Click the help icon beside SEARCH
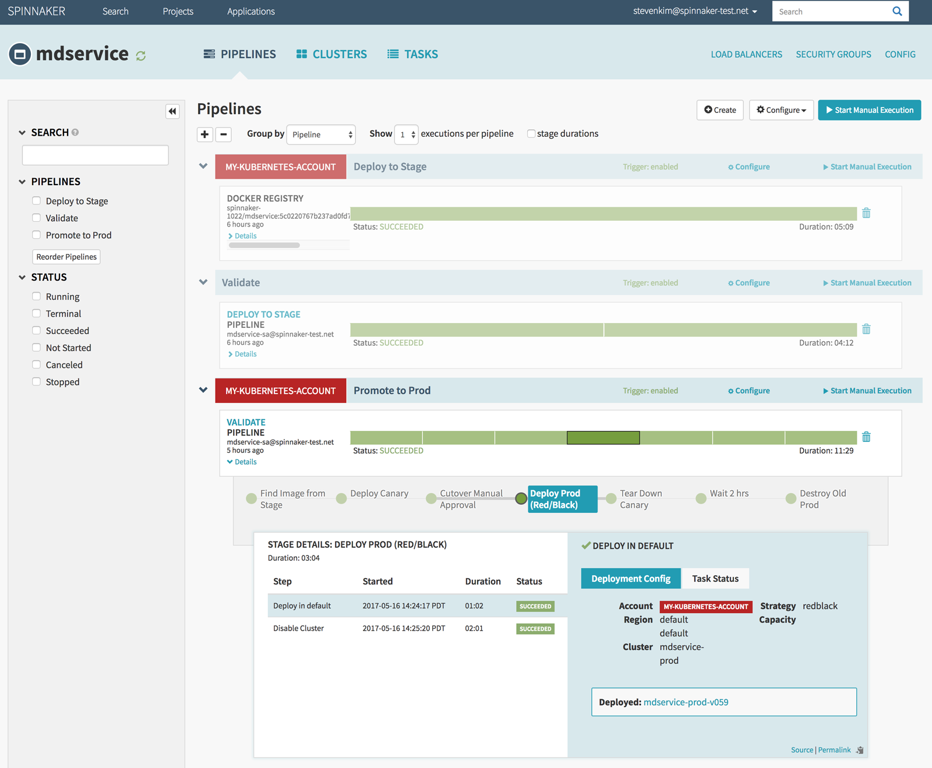Image resolution: width=932 pixels, height=768 pixels. [x=75, y=133]
